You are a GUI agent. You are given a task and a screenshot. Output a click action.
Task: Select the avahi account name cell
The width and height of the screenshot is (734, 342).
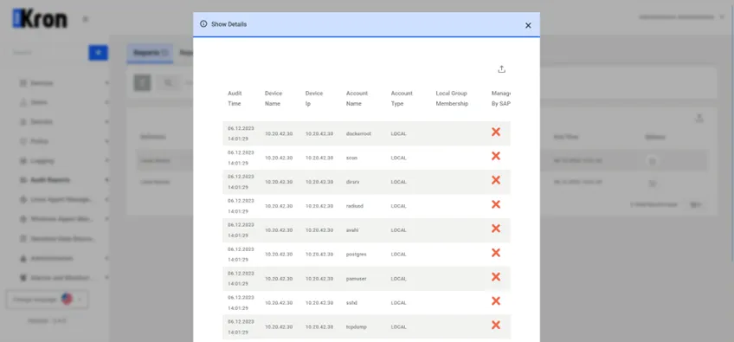[352, 230]
